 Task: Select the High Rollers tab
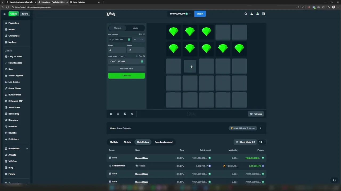[x=143, y=142]
